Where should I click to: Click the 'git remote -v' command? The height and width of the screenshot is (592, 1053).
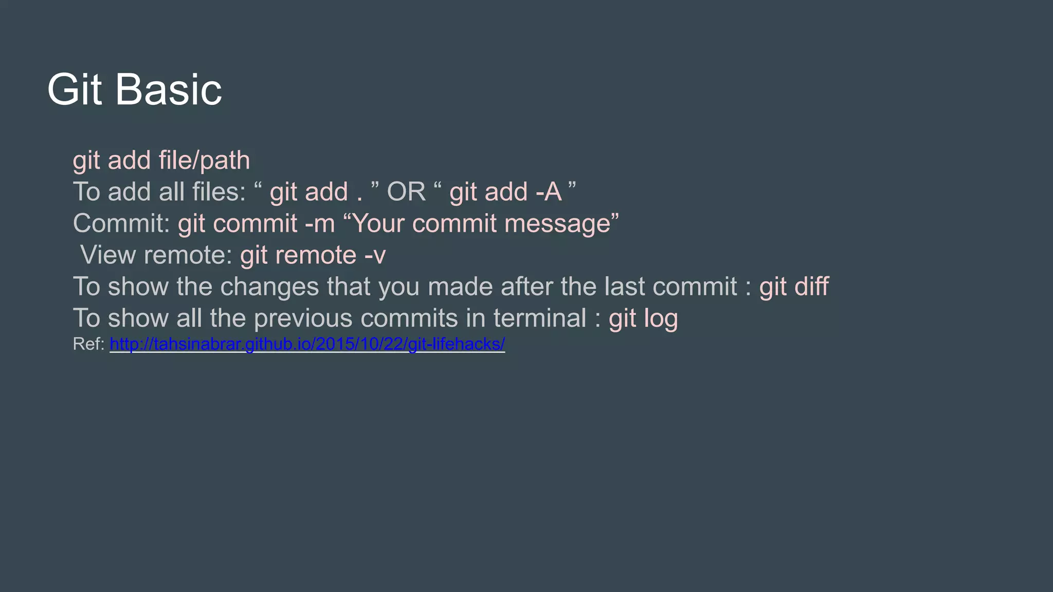tap(313, 255)
